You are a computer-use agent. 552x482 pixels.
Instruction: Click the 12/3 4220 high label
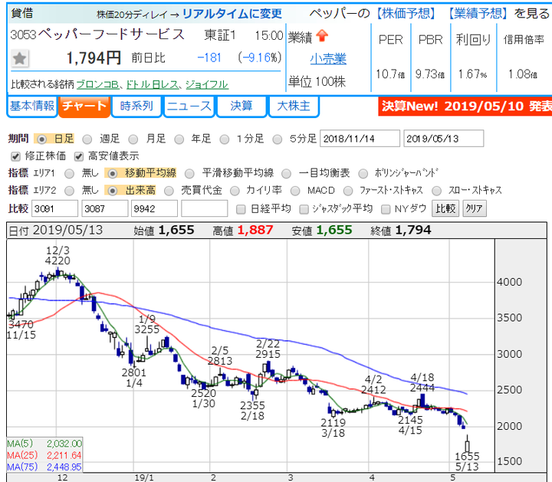click(x=58, y=255)
